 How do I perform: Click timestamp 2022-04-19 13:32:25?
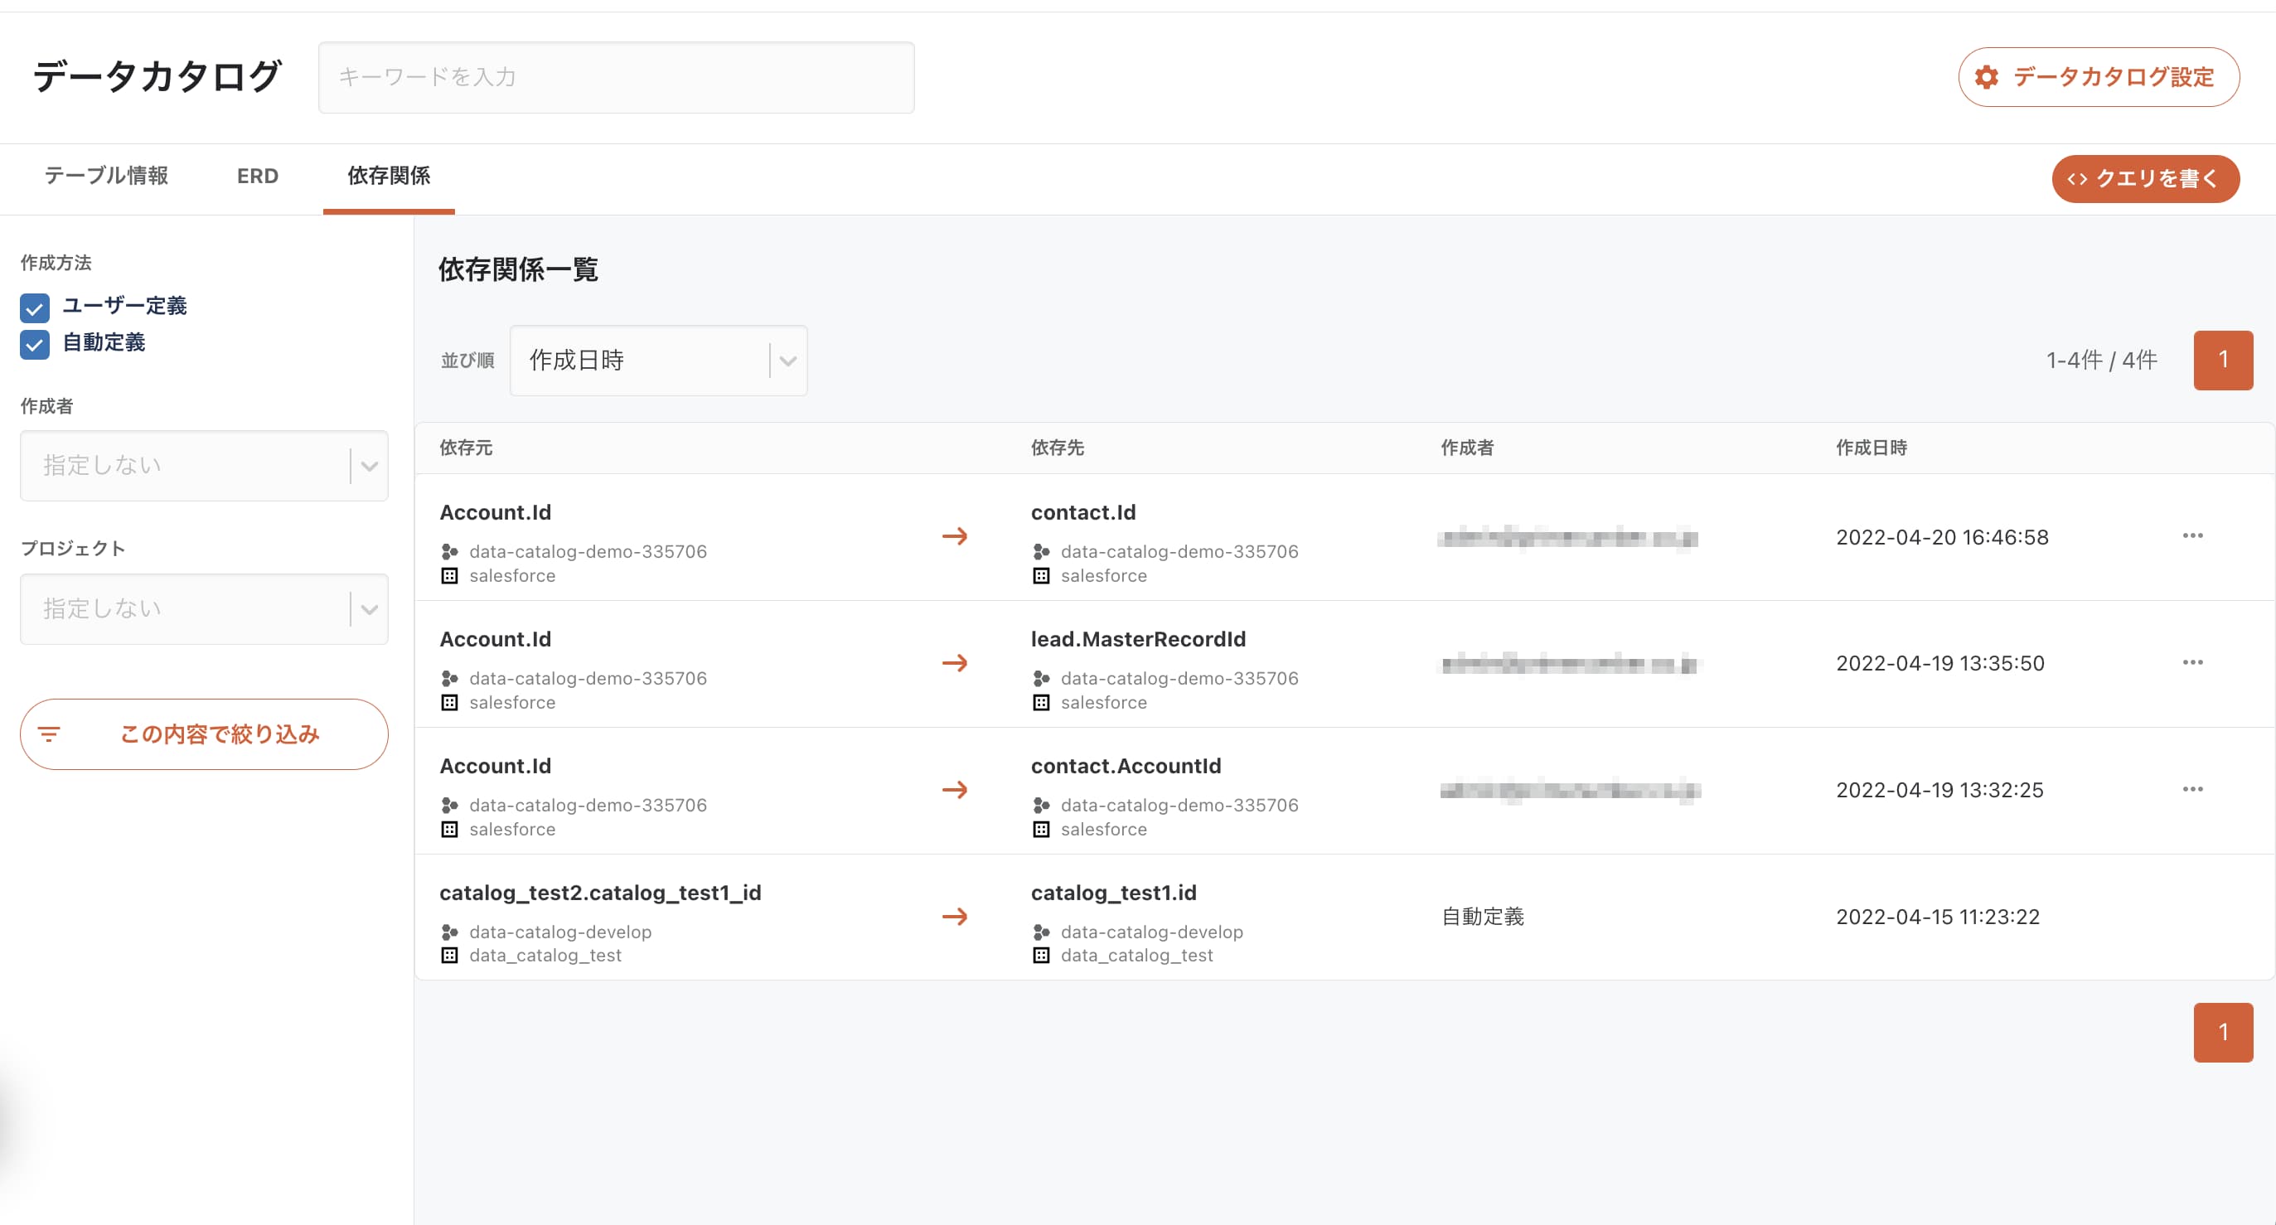coord(1939,790)
